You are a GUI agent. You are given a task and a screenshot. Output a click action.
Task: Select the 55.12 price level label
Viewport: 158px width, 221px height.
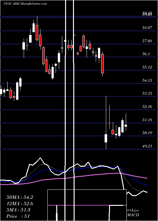[147, 67]
